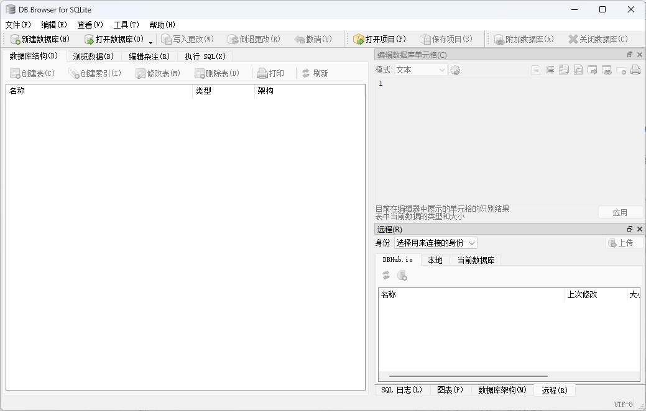Image resolution: width=646 pixels, height=411 pixels.
Task: Click the 名称 column header in remote list
Action: tap(471, 294)
